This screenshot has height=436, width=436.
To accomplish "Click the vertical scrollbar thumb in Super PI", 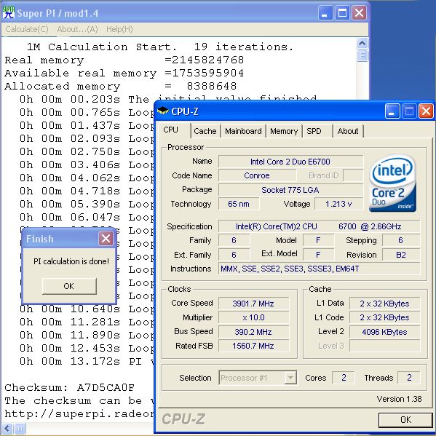I will pos(362,55).
